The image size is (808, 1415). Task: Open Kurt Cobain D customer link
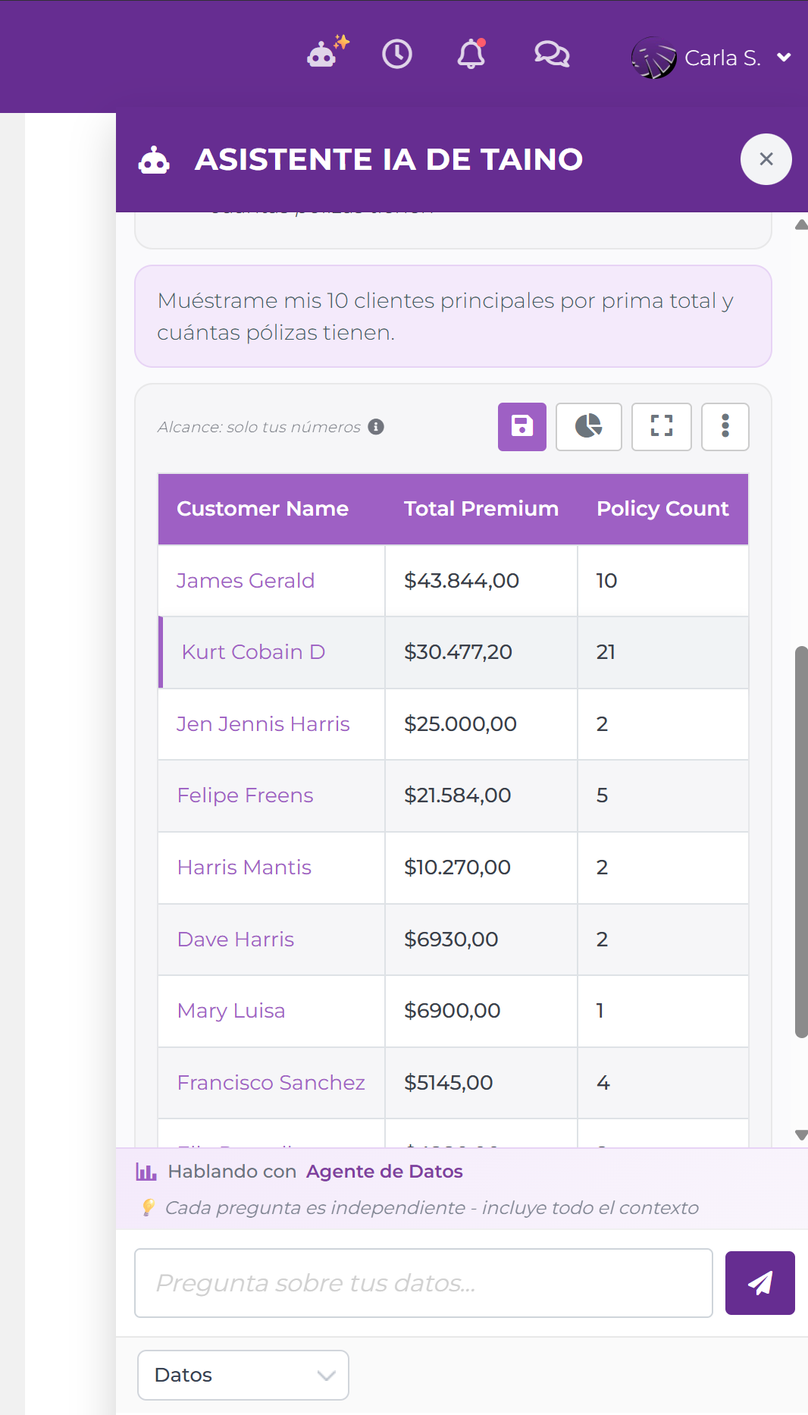point(253,652)
